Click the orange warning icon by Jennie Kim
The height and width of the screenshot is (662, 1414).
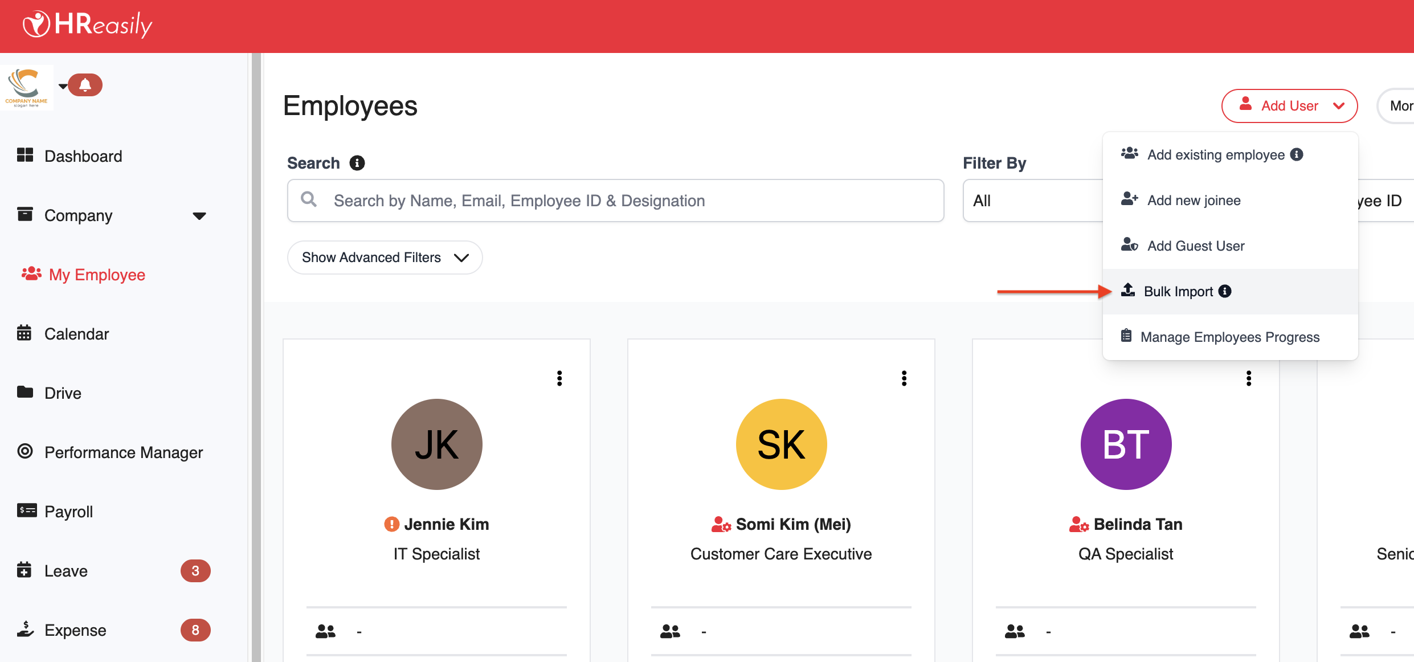click(x=391, y=524)
